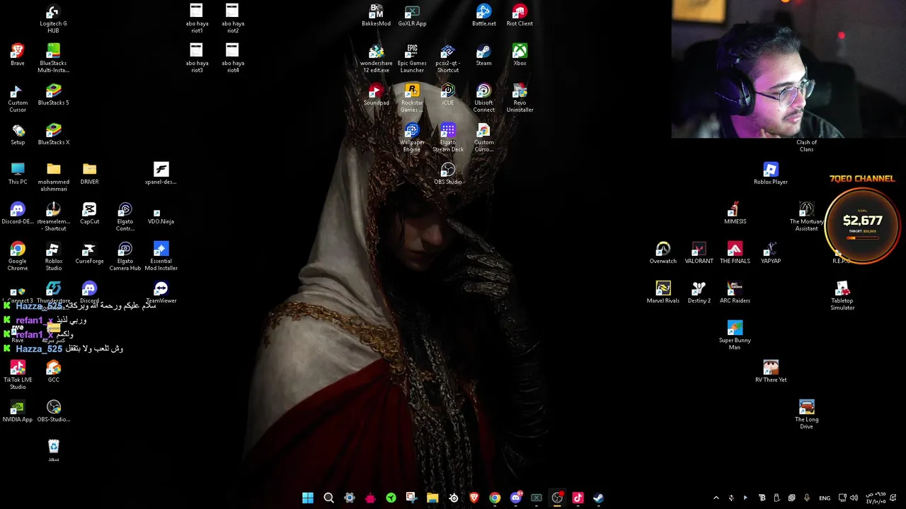Screen dimensions: 906x509
Task: Open the Xbox desktop icon
Action: tap(520, 55)
